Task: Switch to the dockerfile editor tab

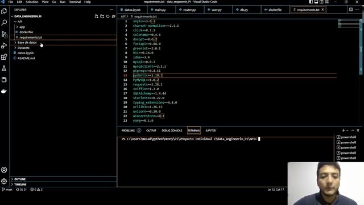Action: click(x=275, y=10)
